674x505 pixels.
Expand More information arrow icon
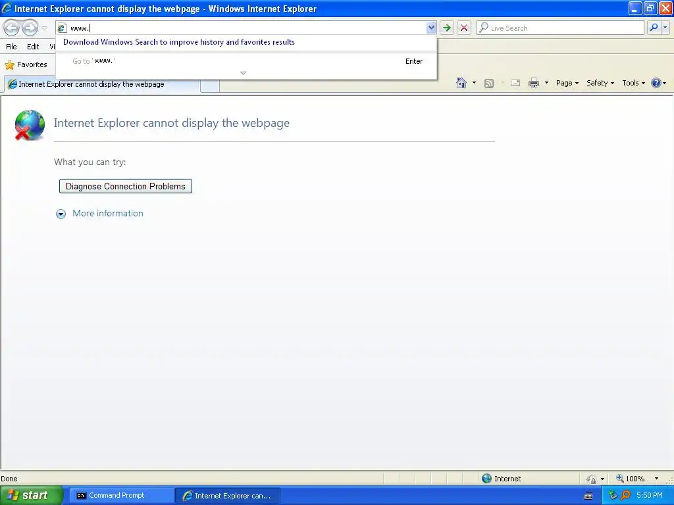[x=61, y=214]
